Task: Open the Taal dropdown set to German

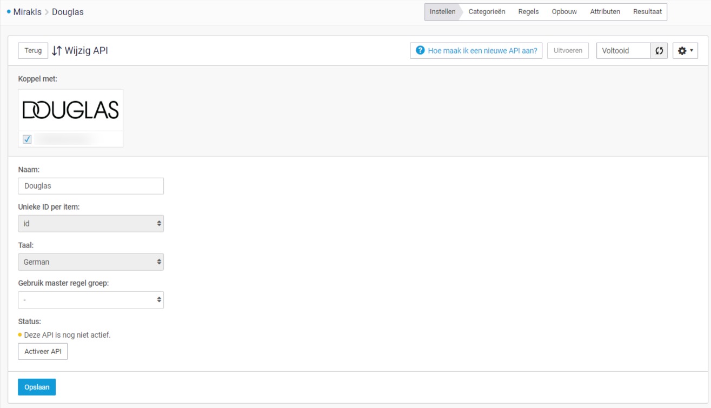Action: 91,262
